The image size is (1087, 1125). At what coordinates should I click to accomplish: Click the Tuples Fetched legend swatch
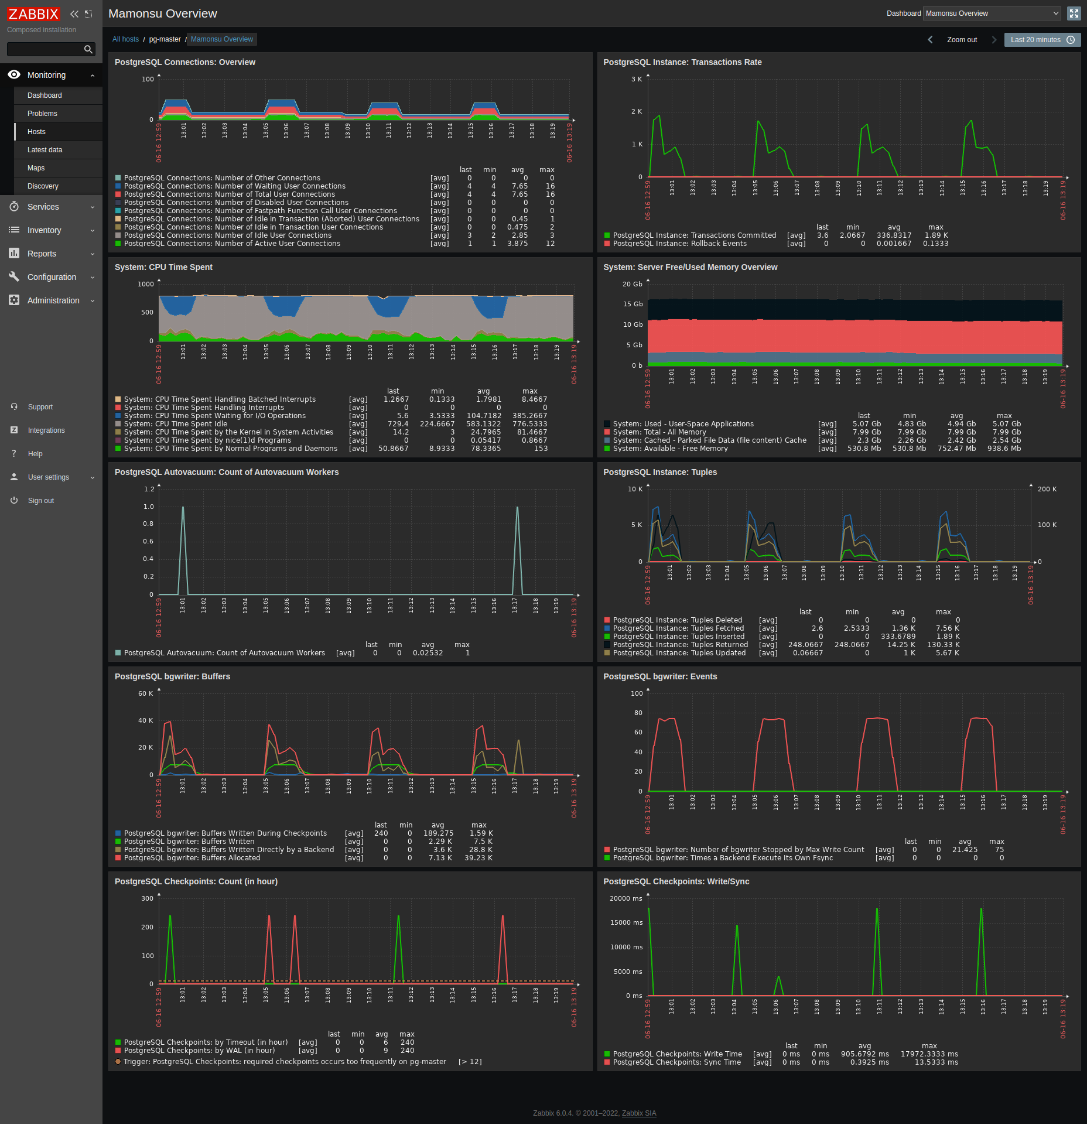point(607,628)
